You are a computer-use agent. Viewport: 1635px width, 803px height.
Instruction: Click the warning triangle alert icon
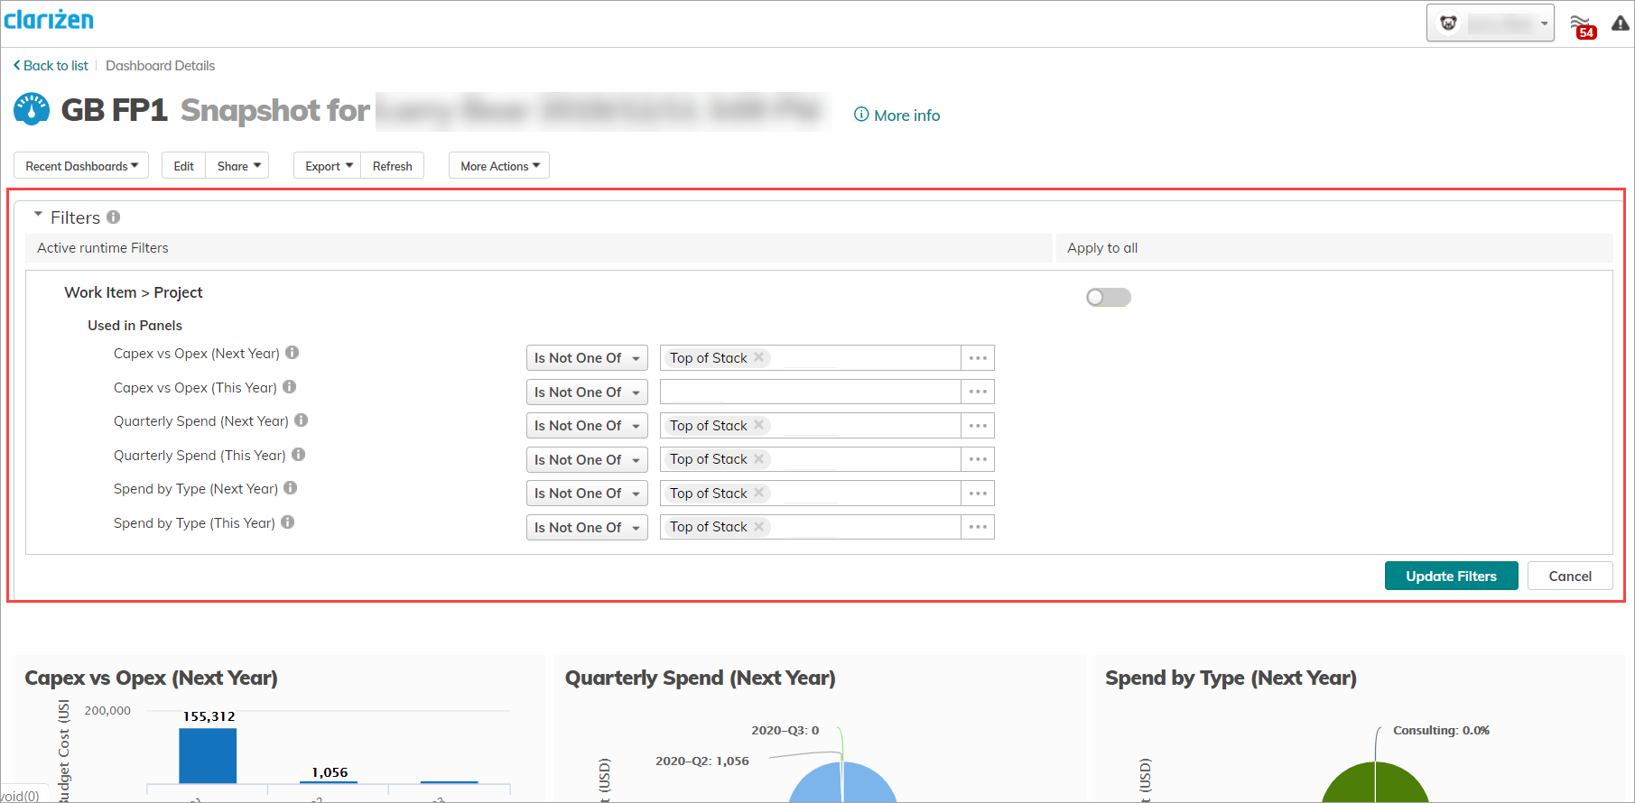[x=1621, y=23]
